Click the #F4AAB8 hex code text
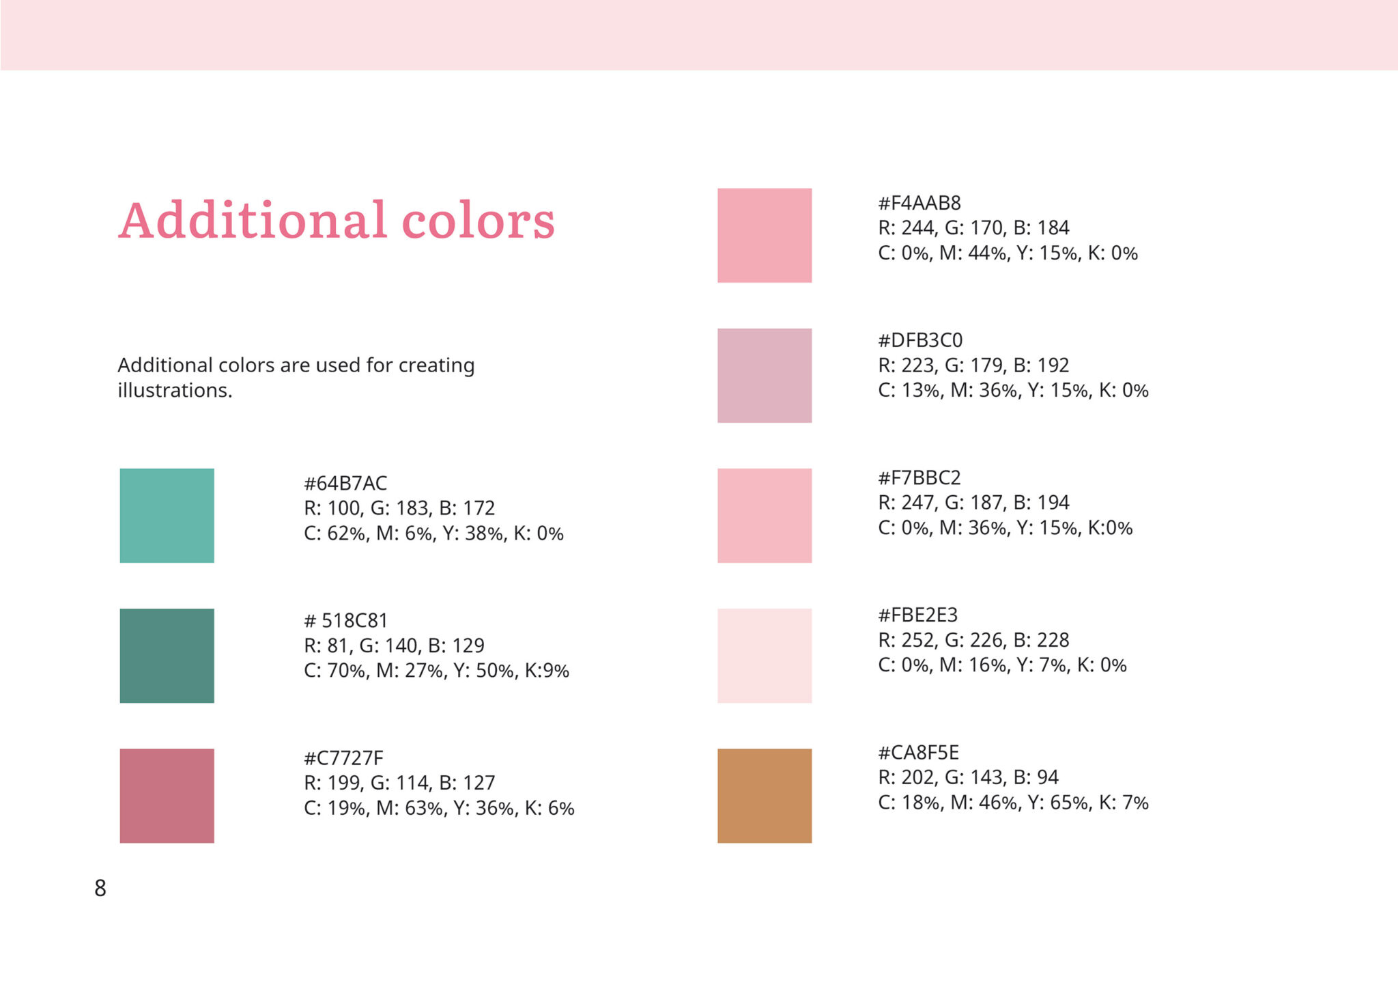Screen dimensions: 1398x989 (919, 203)
